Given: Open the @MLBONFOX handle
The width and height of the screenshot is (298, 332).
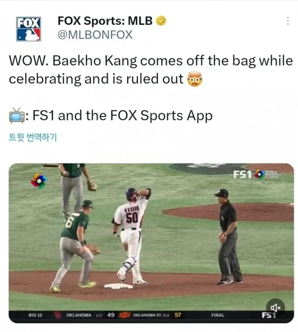Looking at the screenshot, I should pyautogui.click(x=95, y=35).
